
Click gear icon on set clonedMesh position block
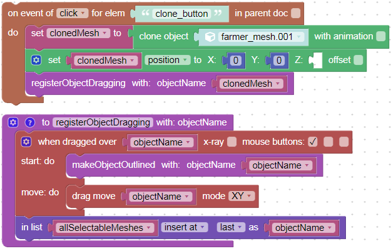[x=36, y=60]
